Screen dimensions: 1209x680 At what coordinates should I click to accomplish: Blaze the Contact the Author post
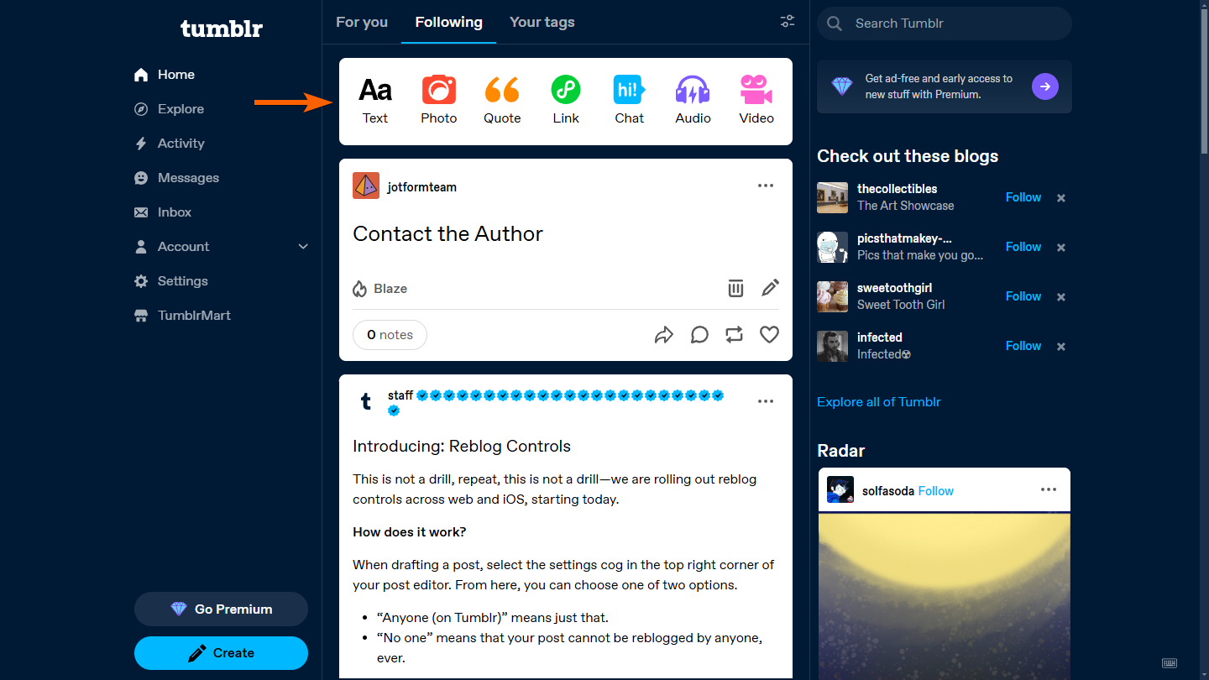(x=380, y=289)
